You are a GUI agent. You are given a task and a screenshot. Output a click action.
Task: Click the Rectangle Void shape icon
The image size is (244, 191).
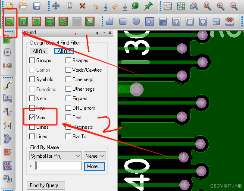coord(190,22)
